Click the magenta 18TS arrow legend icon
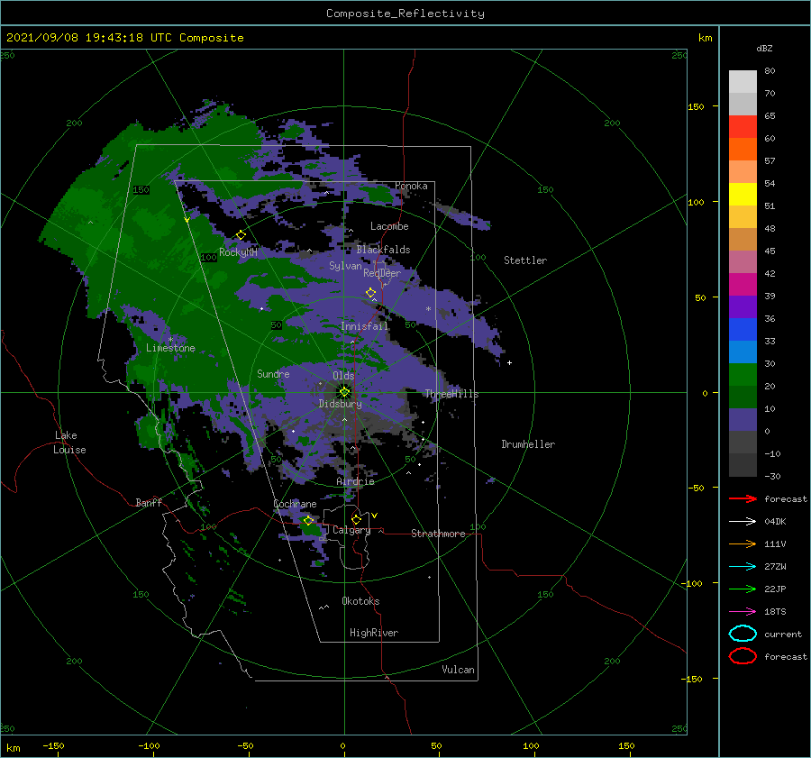This screenshot has height=758, width=811. pos(743,612)
